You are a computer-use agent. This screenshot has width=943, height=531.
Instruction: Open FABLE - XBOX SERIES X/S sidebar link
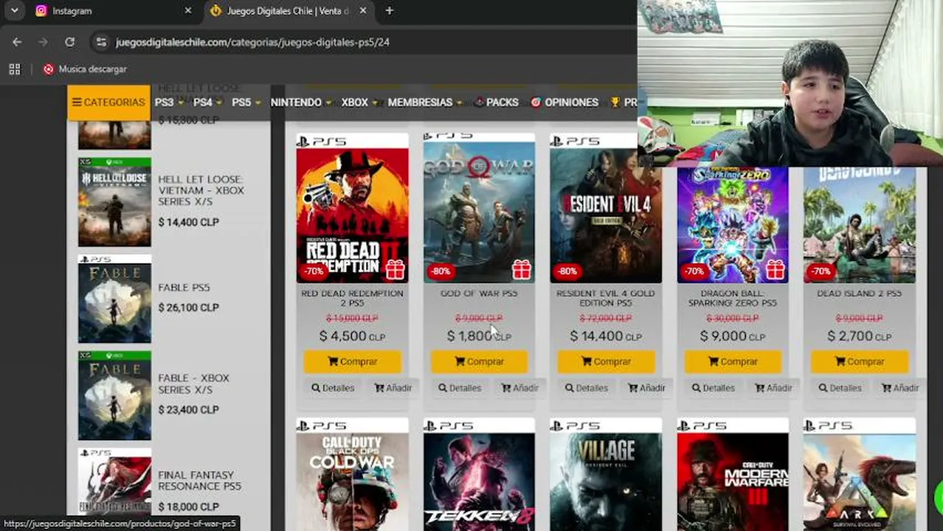click(193, 383)
